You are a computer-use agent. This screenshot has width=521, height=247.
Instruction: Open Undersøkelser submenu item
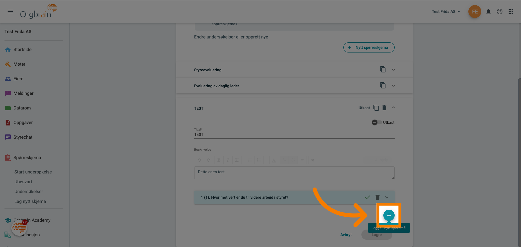click(x=29, y=191)
